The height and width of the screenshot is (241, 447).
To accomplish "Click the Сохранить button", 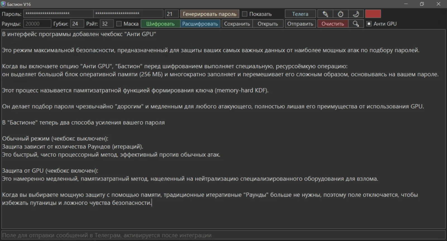I will [237, 24].
